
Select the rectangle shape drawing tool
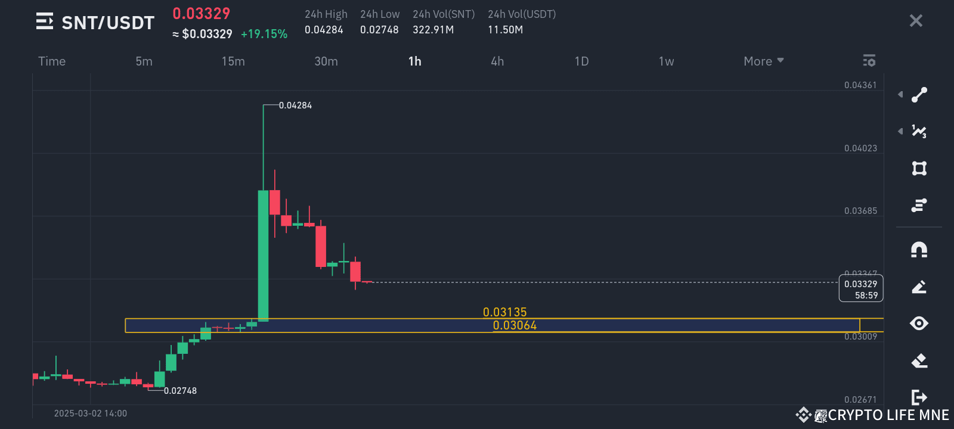pos(919,168)
